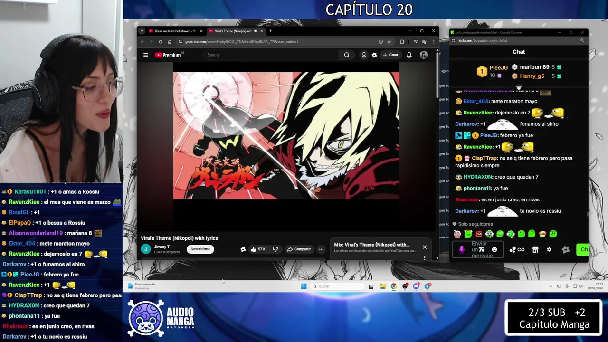Open the YouTube hamburger guide menu
The image size is (608, 342).
coord(146,55)
